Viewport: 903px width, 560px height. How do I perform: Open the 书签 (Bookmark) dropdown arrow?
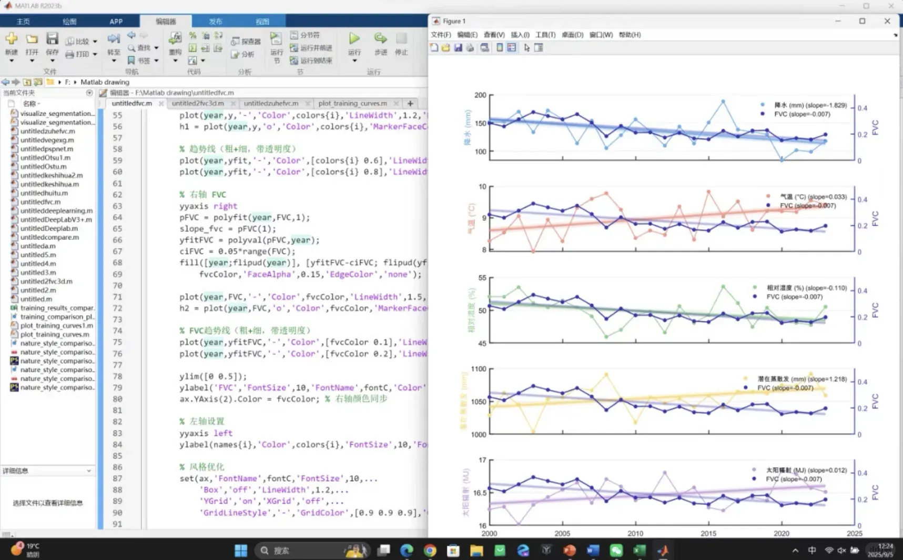156,61
